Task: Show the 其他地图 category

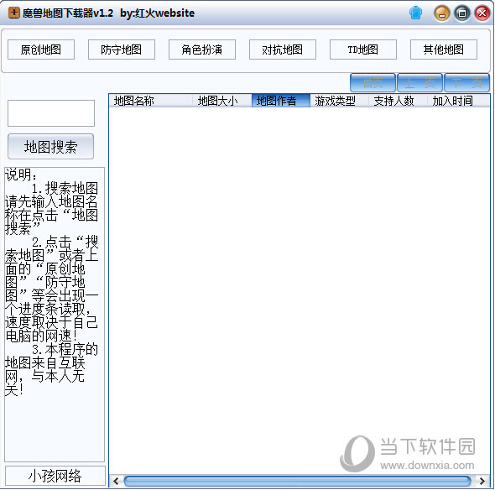Action: [444, 50]
